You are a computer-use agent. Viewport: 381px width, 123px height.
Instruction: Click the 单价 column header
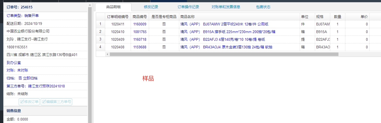(x=357, y=17)
